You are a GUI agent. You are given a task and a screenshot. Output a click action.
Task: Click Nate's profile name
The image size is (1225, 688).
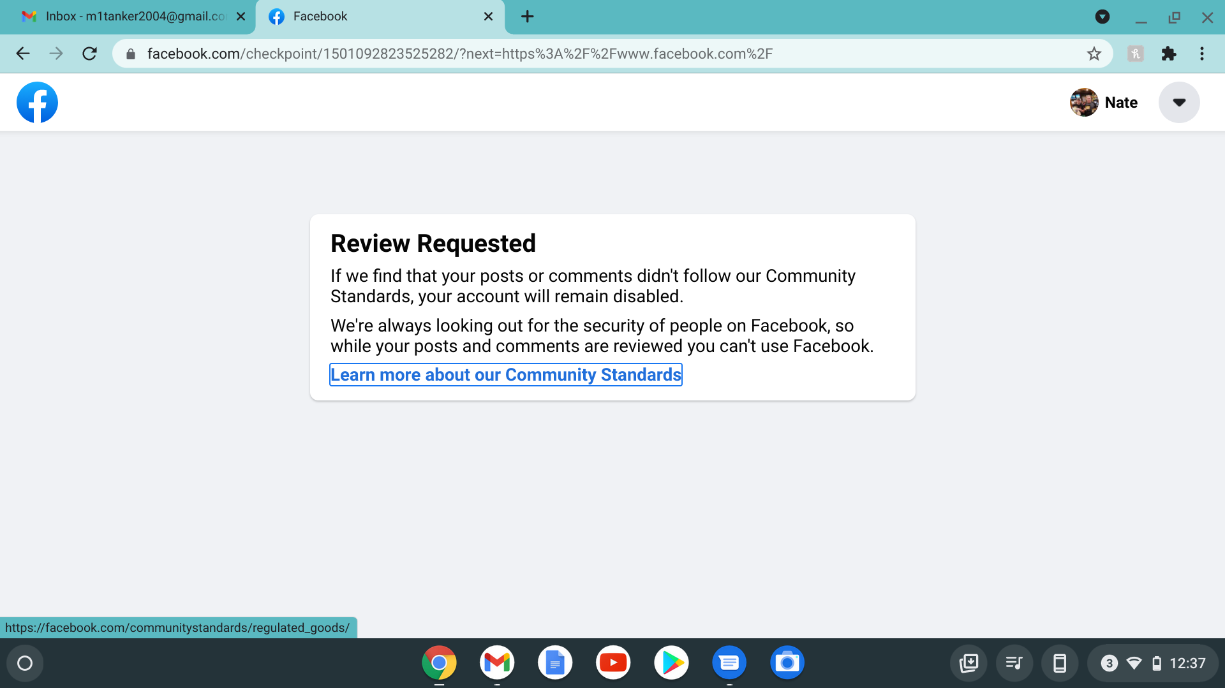click(x=1121, y=102)
